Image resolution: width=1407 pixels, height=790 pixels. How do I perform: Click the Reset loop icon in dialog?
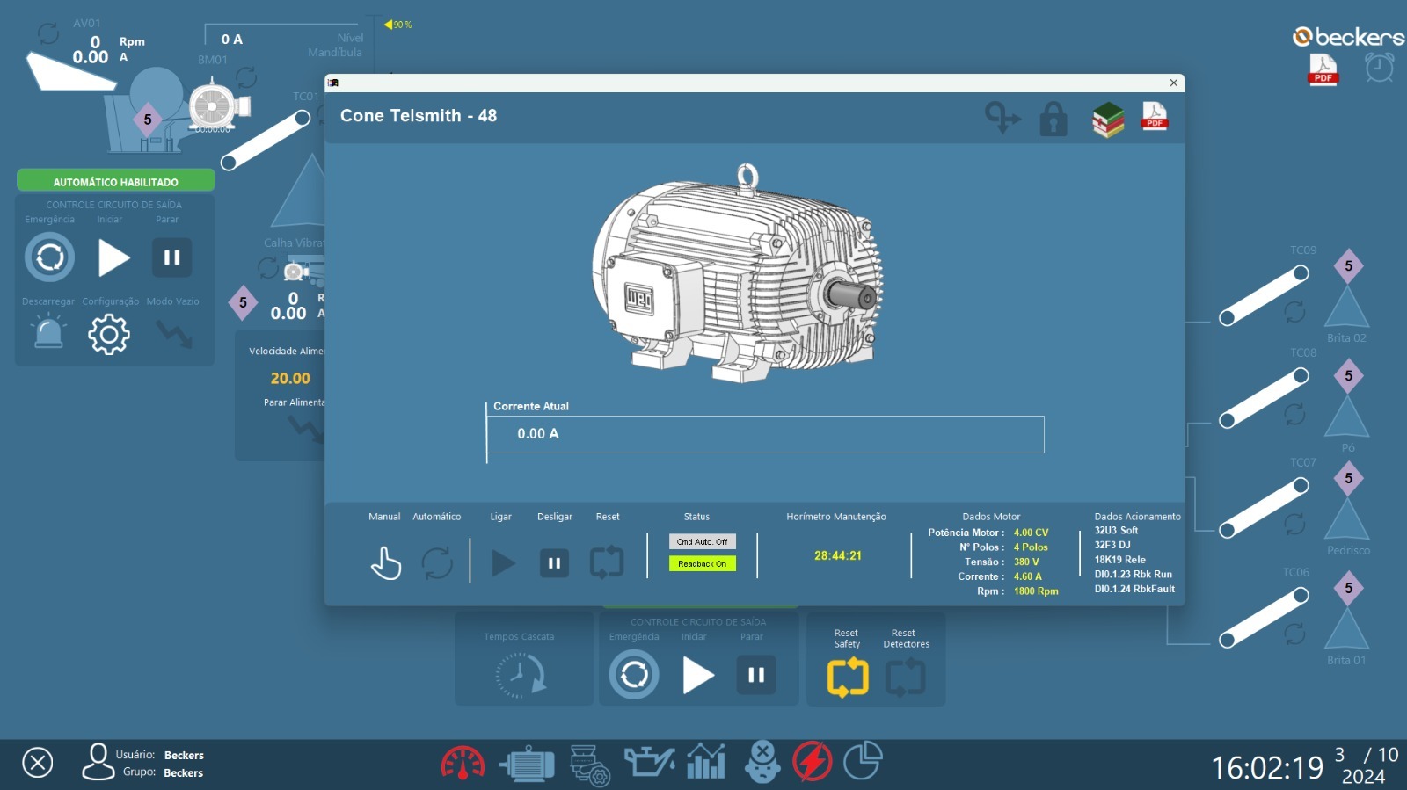click(x=607, y=562)
